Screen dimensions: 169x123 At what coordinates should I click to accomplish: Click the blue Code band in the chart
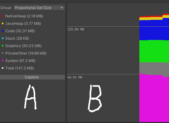pos(154,30)
